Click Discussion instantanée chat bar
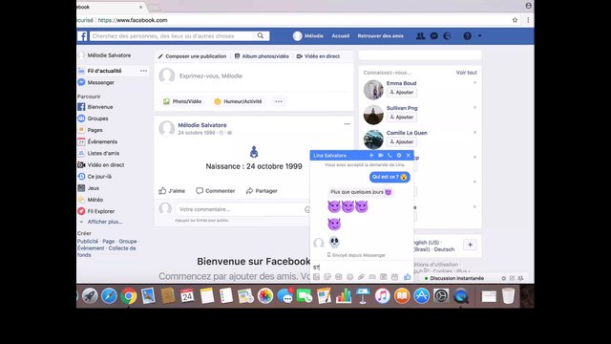 coord(457,278)
